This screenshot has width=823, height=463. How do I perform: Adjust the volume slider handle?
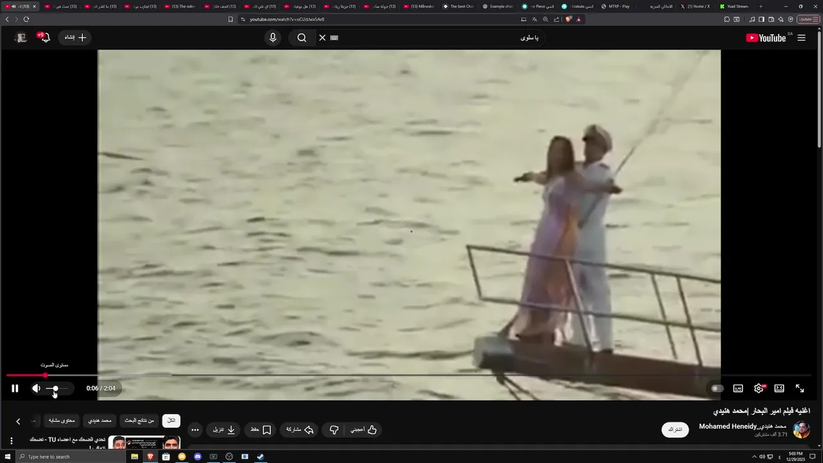coord(55,388)
